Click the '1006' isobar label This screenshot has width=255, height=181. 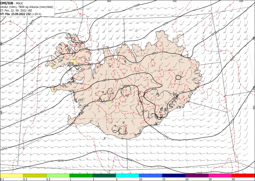tap(32, 22)
